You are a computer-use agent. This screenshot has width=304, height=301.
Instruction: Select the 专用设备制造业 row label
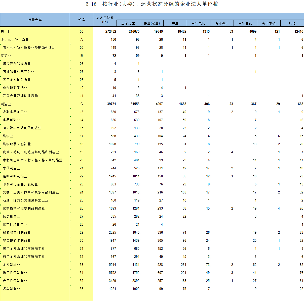(15, 281)
